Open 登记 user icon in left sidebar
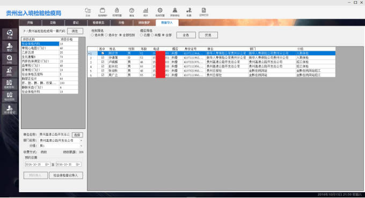365x198 pixels. (x=10, y=47)
